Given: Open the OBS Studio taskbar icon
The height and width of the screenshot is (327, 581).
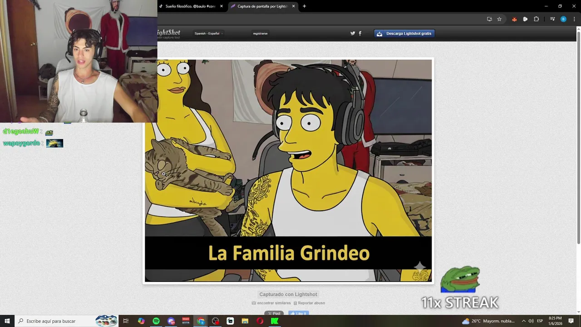Looking at the screenshot, I should click(216, 321).
